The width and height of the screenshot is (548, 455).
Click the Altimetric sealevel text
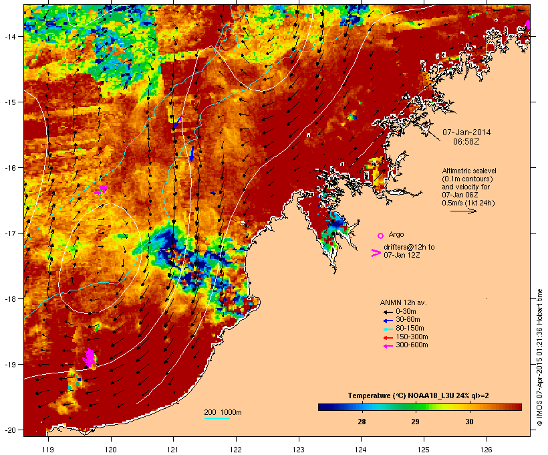[x=469, y=171]
